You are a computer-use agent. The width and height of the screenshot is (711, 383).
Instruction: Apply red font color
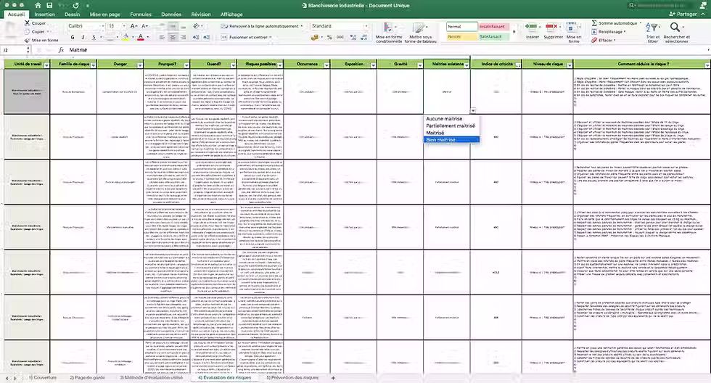coord(141,37)
